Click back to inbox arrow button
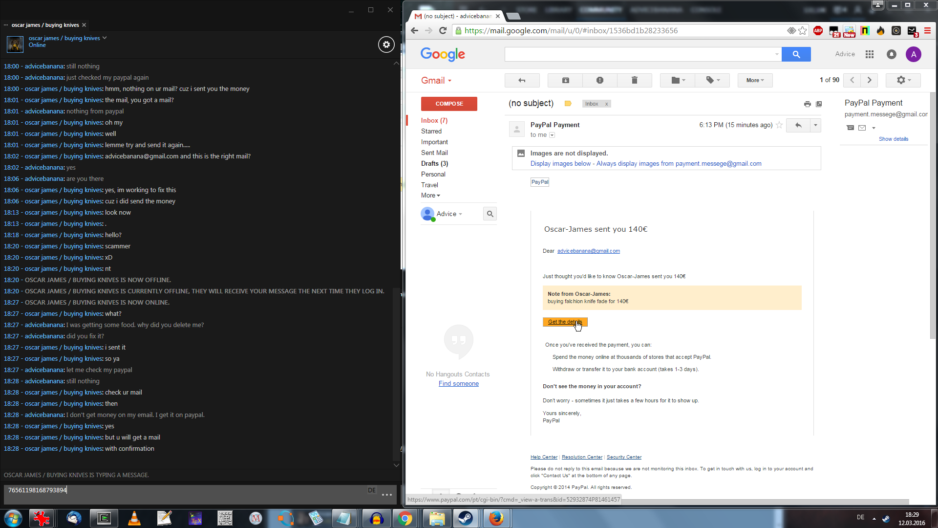 [522, 80]
